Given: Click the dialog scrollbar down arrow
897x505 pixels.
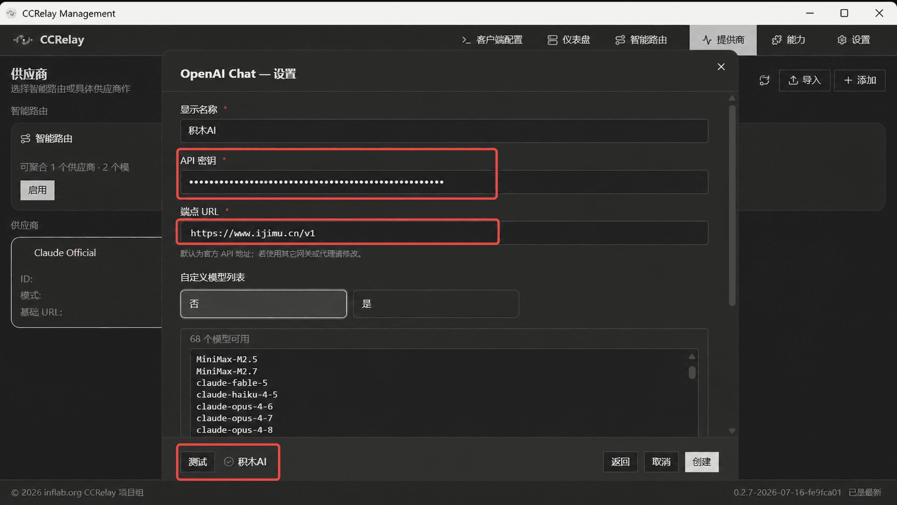Looking at the screenshot, I should click(x=732, y=431).
